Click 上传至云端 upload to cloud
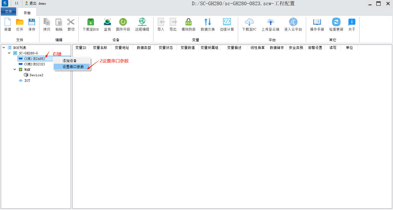 coord(270,22)
